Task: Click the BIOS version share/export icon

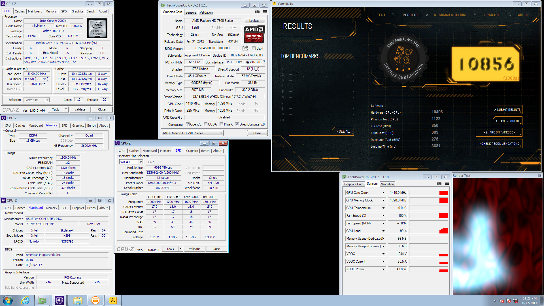Action: (245, 48)
